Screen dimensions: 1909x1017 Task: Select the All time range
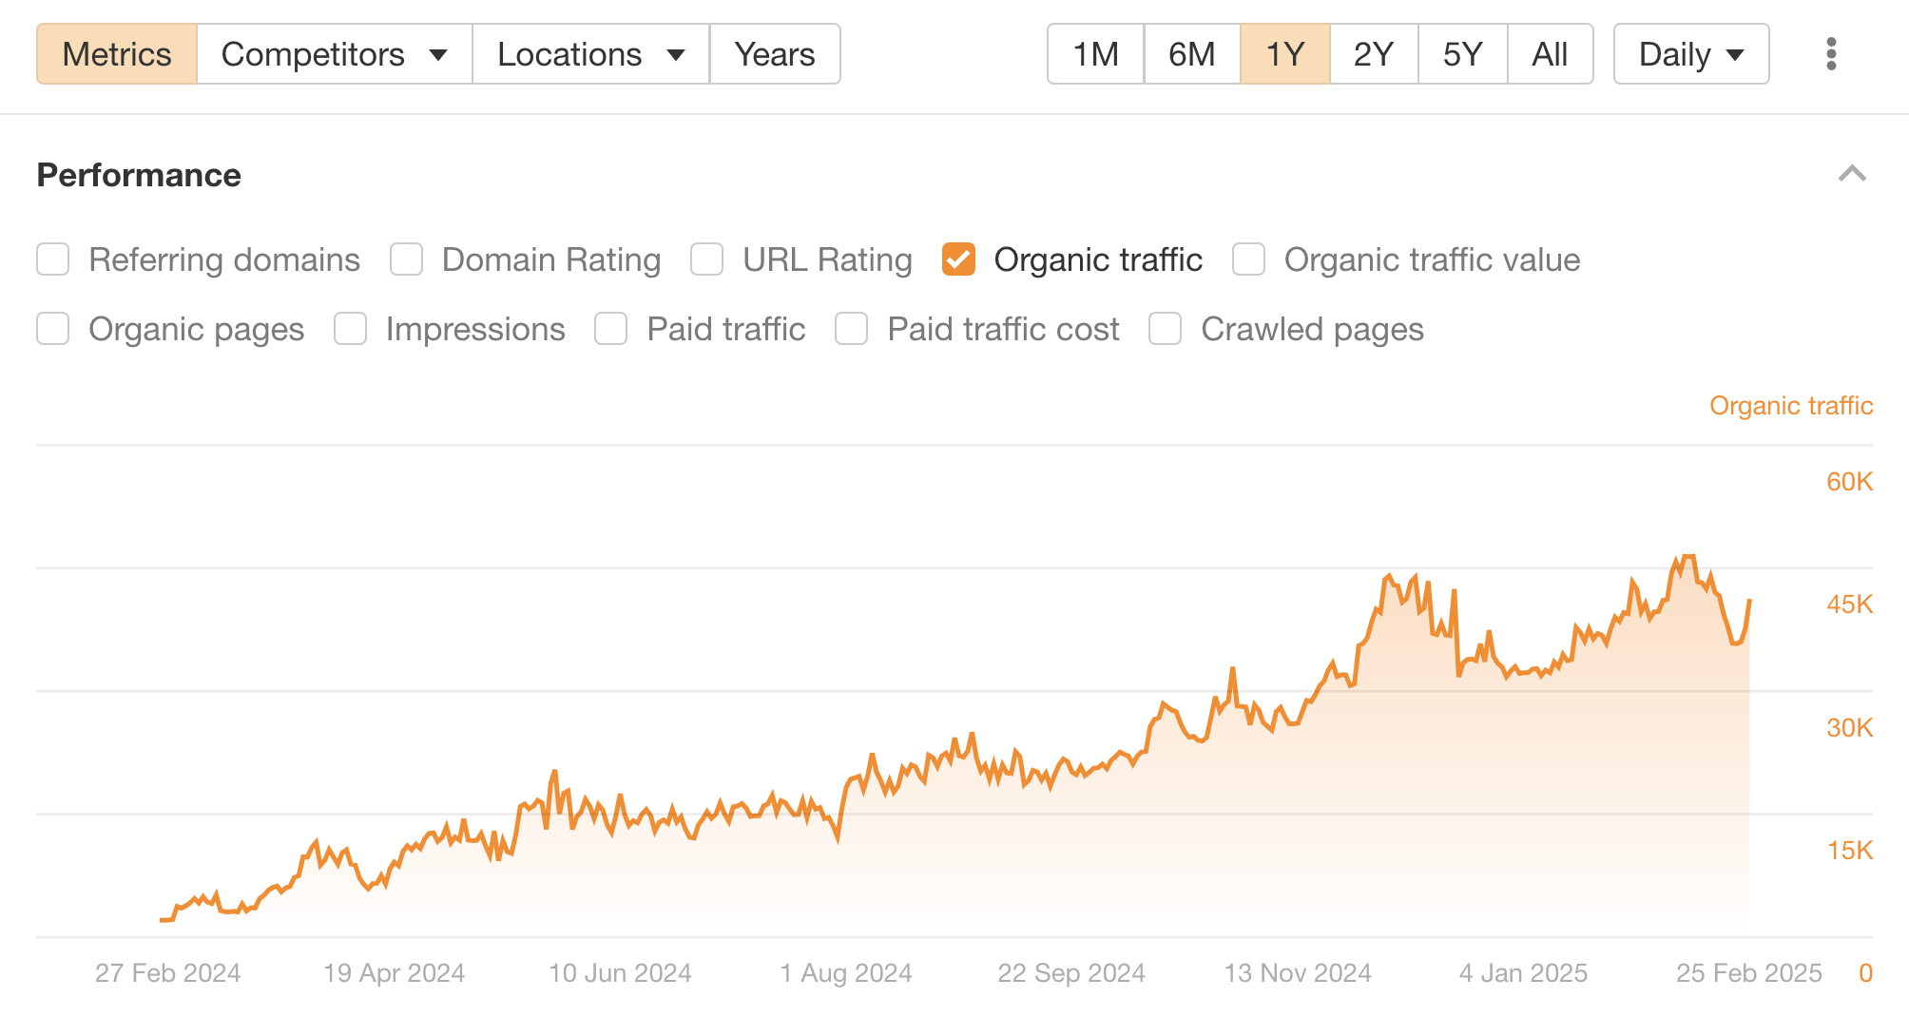coord(1550,54)
